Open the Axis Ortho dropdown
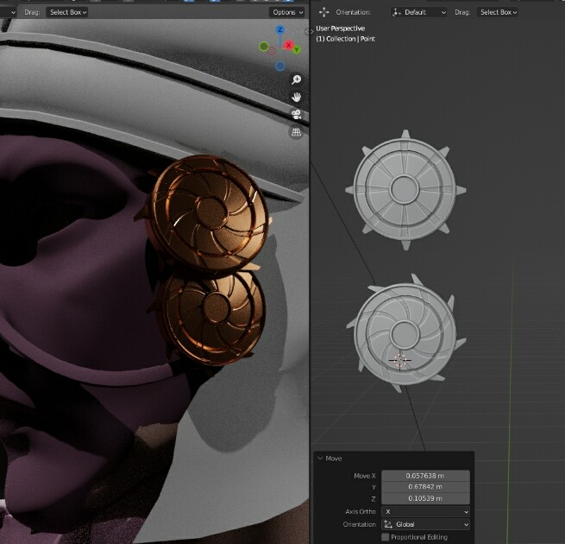This screenshot has width=565, height=544. coord(425,511)
